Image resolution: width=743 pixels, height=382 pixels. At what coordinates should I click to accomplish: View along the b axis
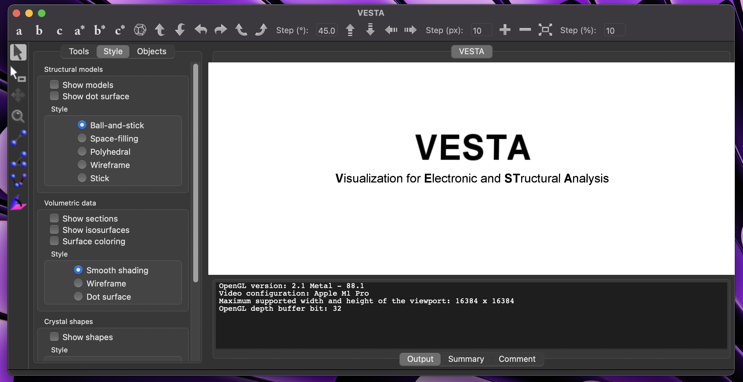click(39, 31)
